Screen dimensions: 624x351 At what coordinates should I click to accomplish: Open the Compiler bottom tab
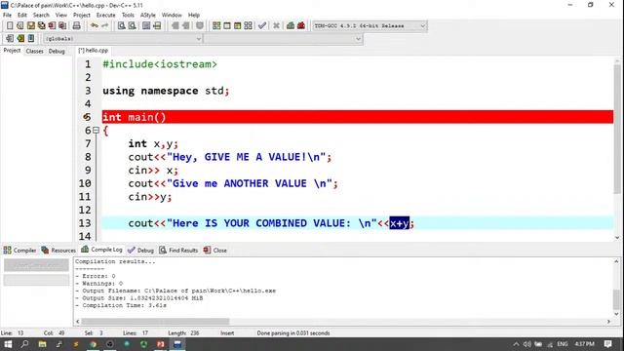tap(19, 250)
